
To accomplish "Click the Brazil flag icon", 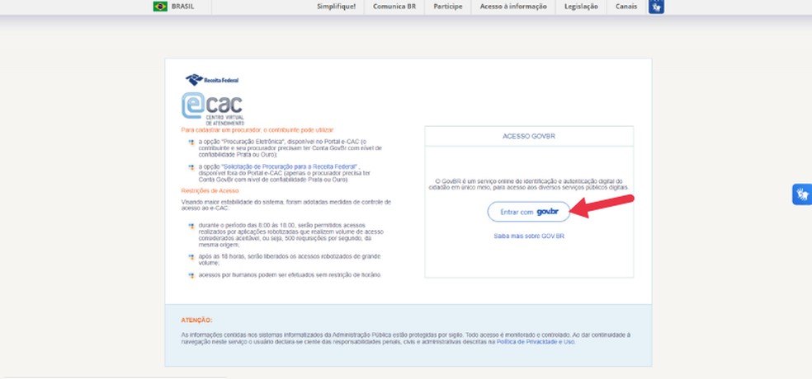I will 160,7.
